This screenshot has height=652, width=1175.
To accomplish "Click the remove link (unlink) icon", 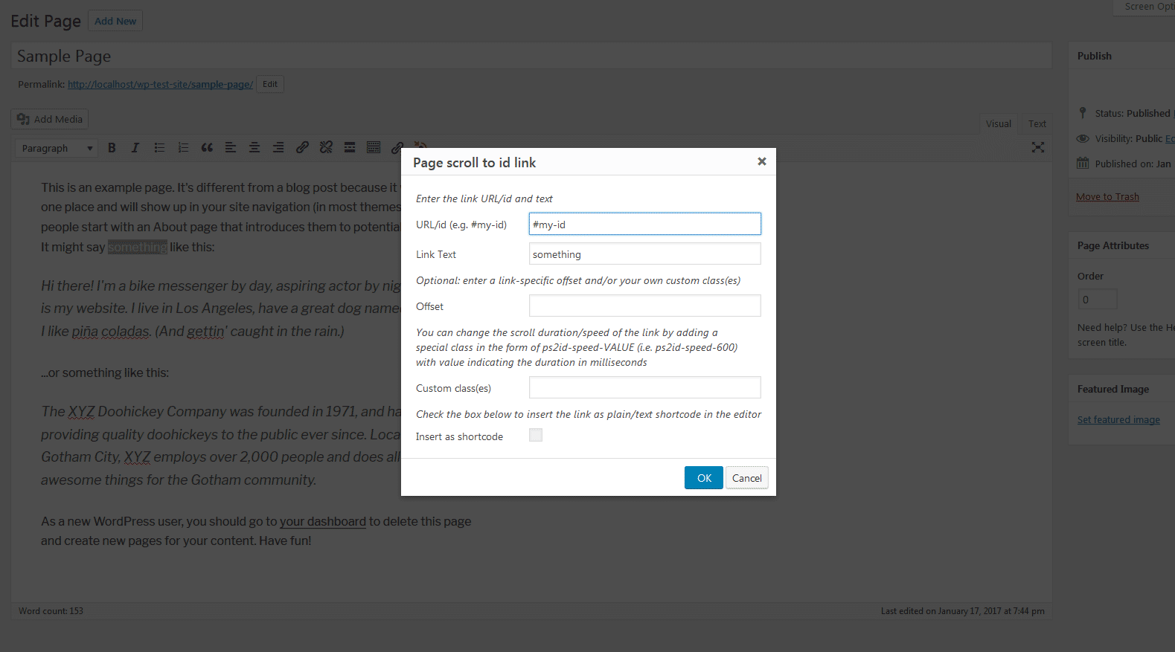I will (326, 148).
